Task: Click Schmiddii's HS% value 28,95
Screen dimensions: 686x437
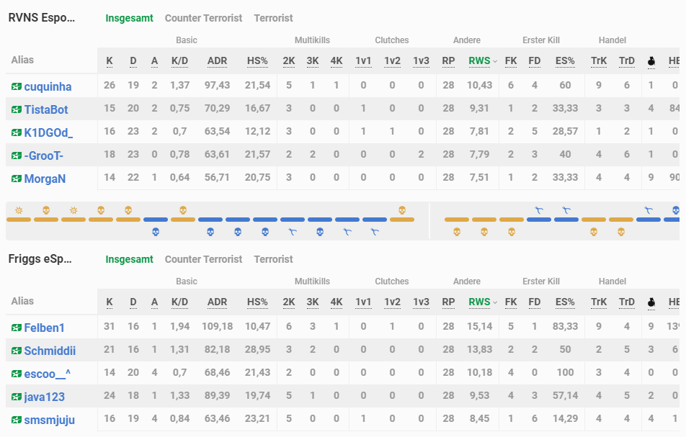Action: coord(257,350)
